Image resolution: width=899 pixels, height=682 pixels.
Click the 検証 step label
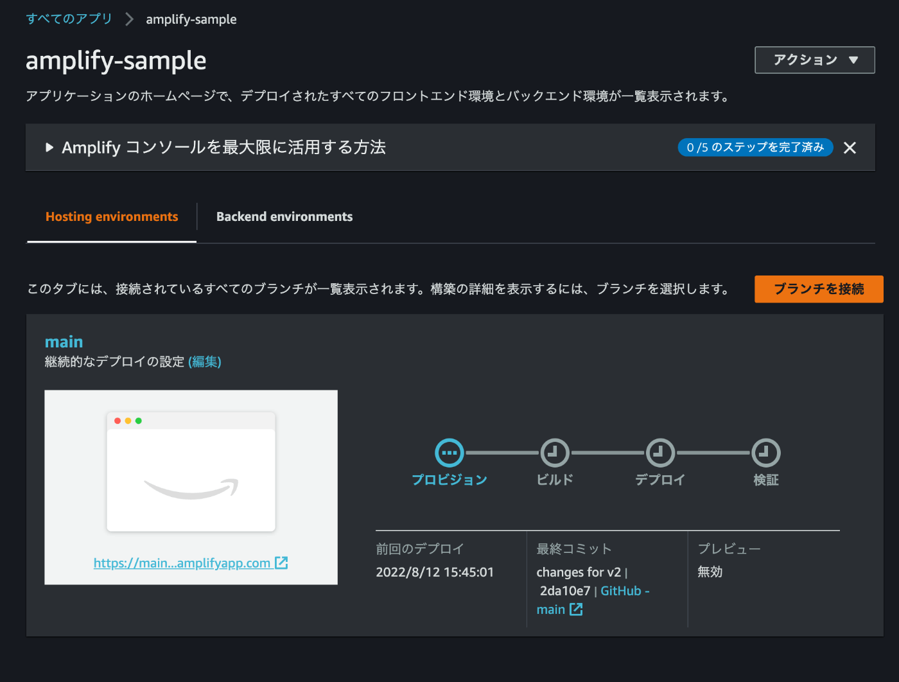(x=766, y=480)
